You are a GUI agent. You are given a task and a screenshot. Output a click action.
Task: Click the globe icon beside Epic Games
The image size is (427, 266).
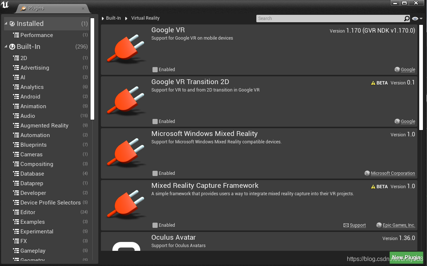pos(379,225)
